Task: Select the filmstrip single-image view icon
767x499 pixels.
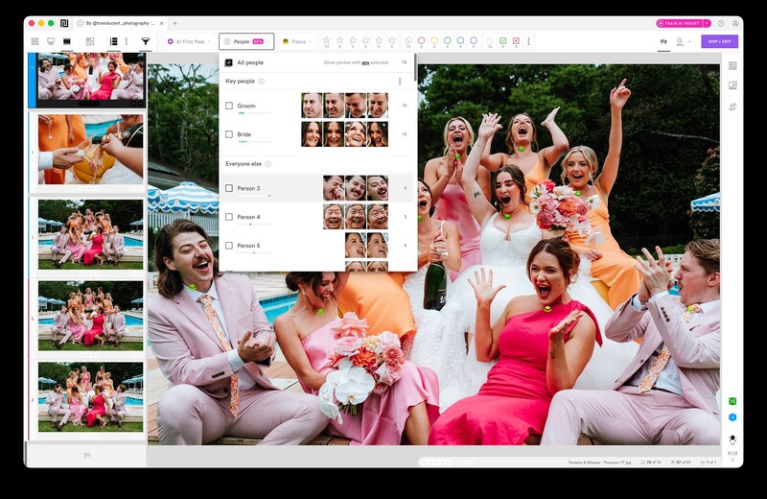Action: point(67,41)
